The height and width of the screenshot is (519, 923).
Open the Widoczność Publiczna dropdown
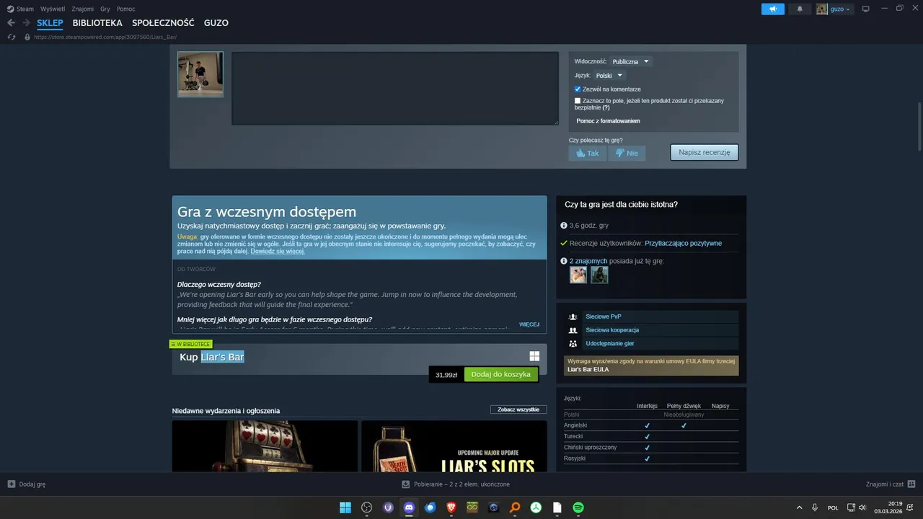coord(630,61)
